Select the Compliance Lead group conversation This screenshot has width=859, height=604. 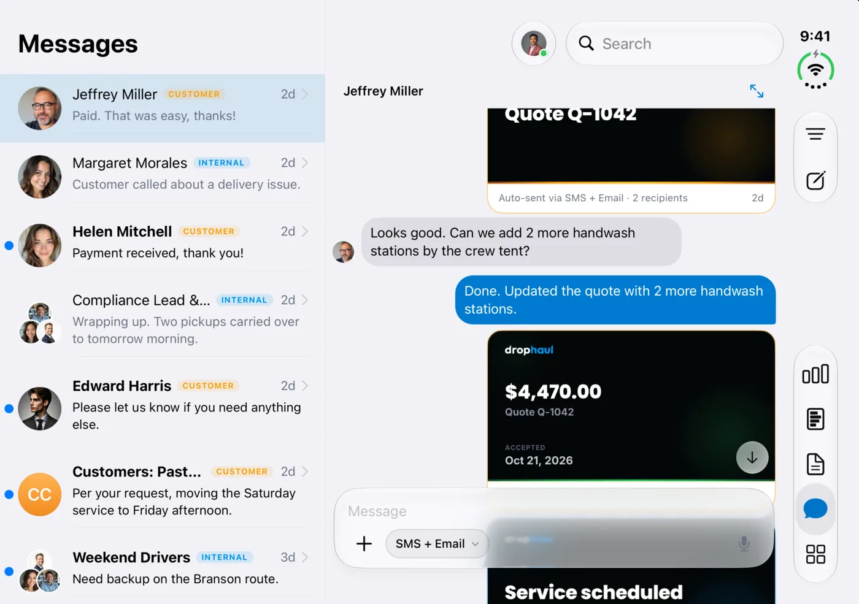click(163, 321)
